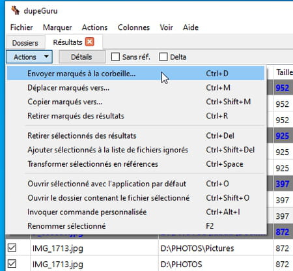Toggle the Delta checkbox
The height and width of the screenshot is (271, 293).
click(x=163, y=57)
